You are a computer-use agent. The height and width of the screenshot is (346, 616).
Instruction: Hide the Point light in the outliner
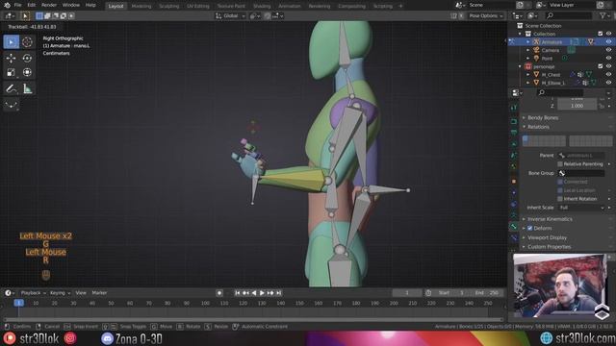point(608,59)
